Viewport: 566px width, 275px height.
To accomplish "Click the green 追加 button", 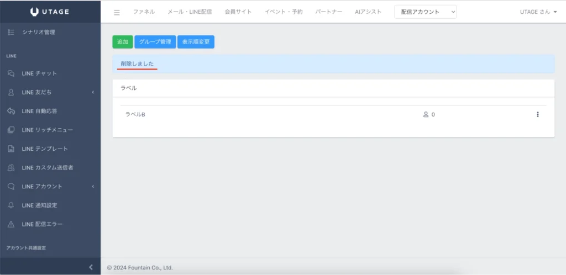I will pos(123,42).
